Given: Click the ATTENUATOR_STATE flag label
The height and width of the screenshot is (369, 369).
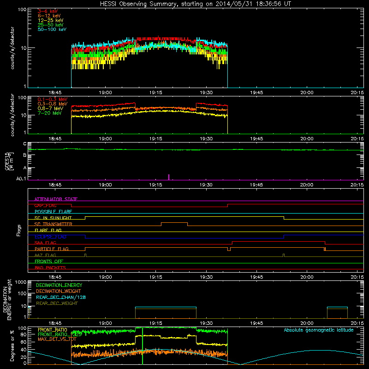Looking at the screenshot, I should (x=56, y=199).
